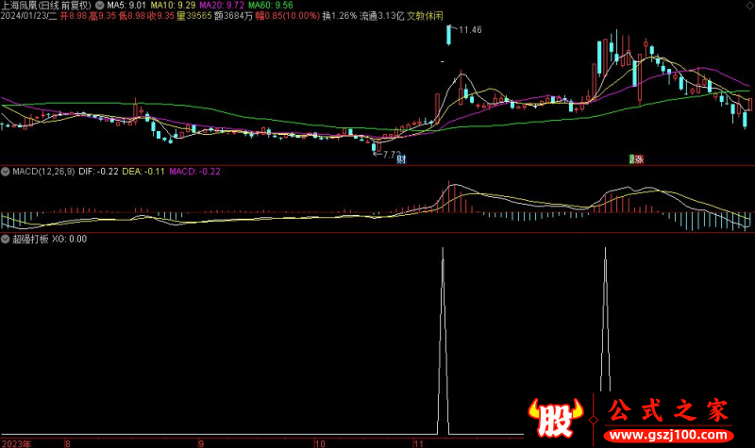
Task: Click the MACD panel settings icon
Action: [7, 172]
